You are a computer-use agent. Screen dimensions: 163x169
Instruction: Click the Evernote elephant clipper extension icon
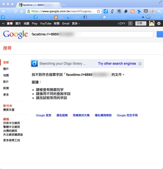[119, 11]
